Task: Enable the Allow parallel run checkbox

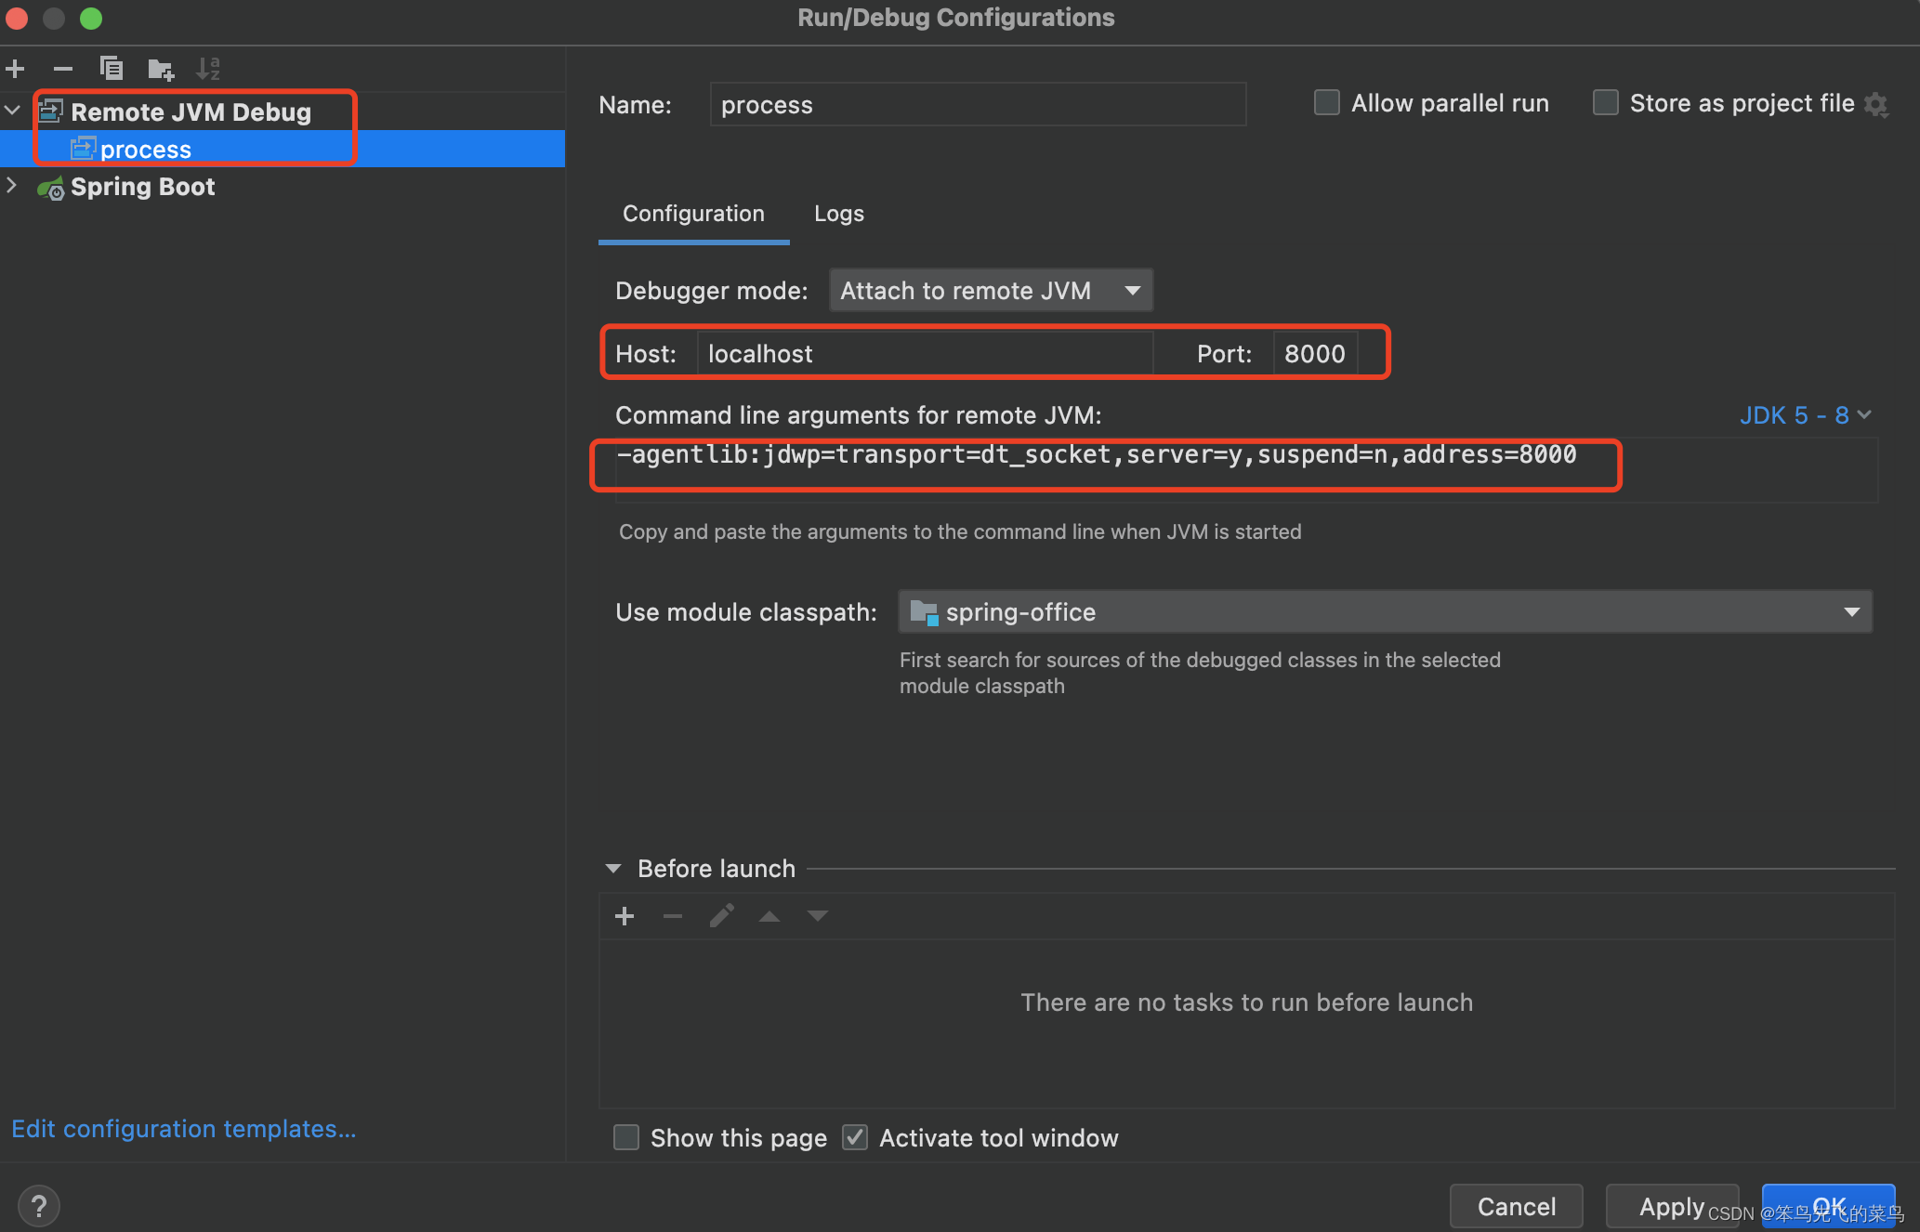Action: [x=1327, y=103]
